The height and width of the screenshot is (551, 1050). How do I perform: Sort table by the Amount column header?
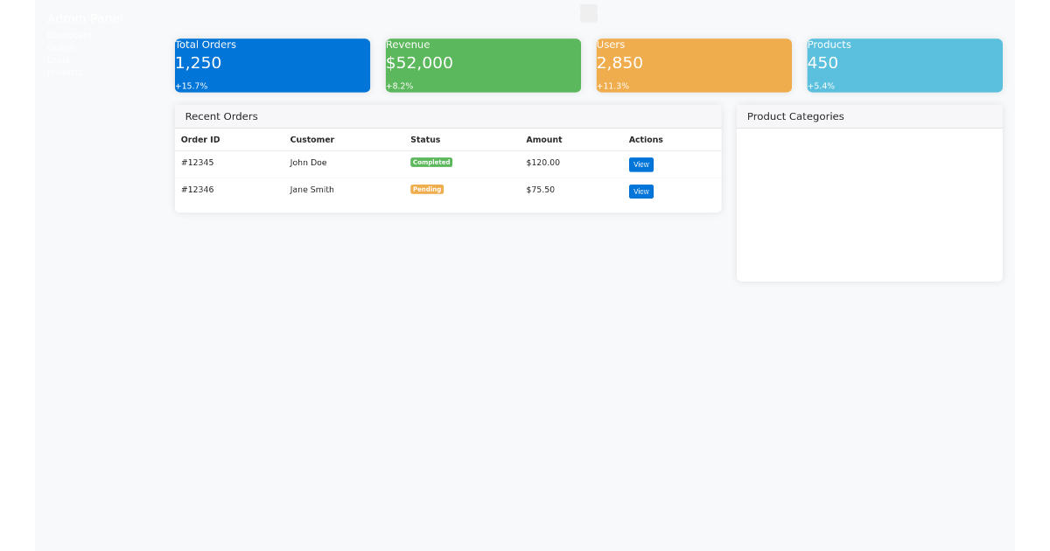544,140
